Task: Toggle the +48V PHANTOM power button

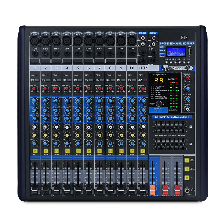Action: pyautogui.click(x=187, y=169)
